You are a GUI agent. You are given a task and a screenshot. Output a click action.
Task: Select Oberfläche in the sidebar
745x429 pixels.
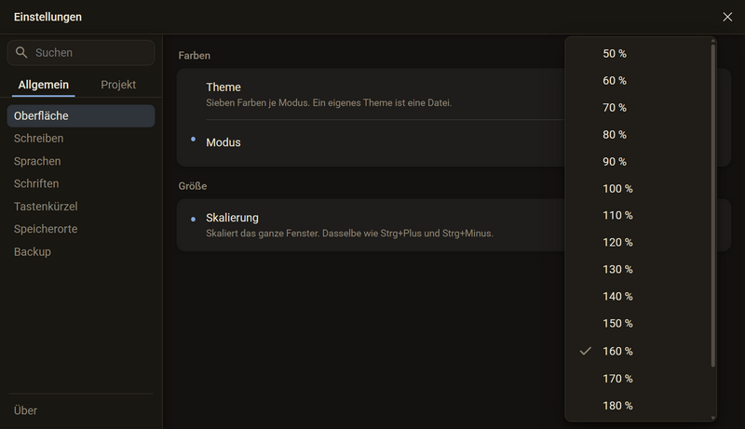click(81, 115)
